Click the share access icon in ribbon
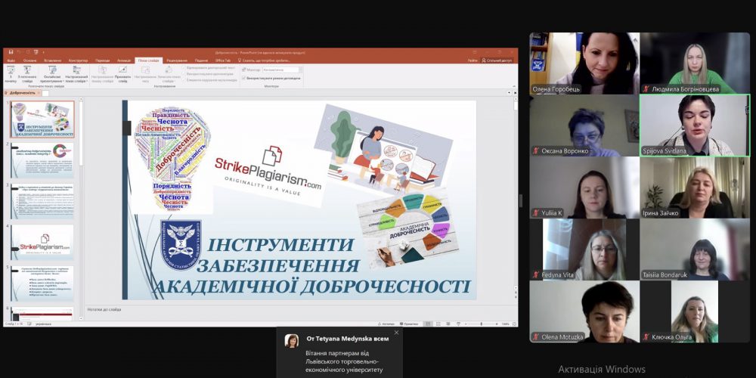The height and width of the screenshot is (378, 756). pyautogui.click(x=497, y=60)
